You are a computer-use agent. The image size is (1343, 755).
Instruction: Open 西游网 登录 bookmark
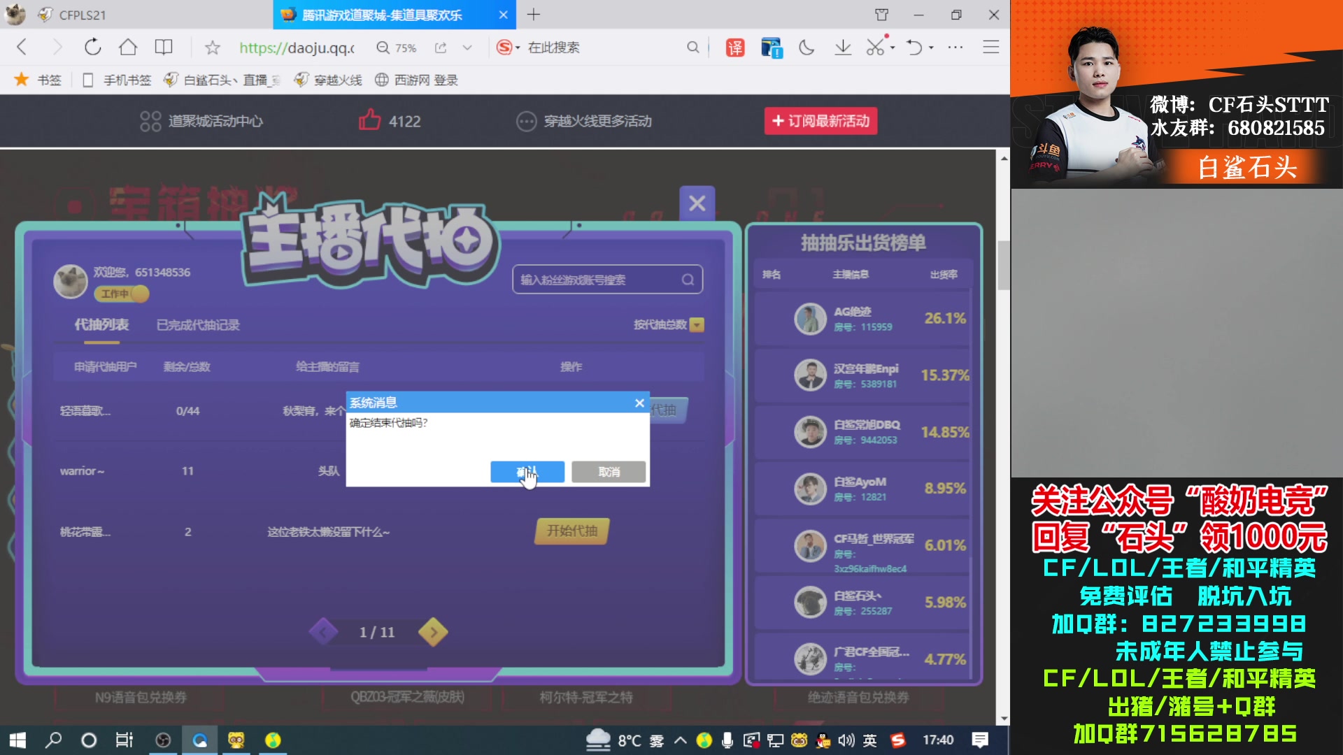tap(416, 80)
